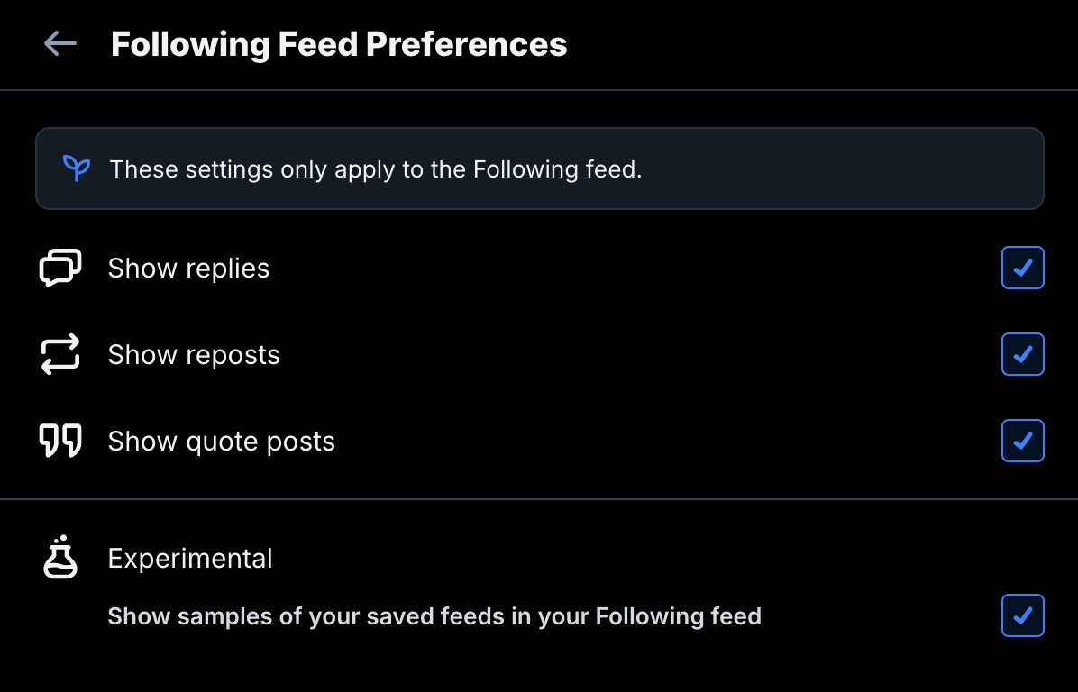Click the repost arrows icon
Screen dimensions: 1078x692
[x=60, y=355]
